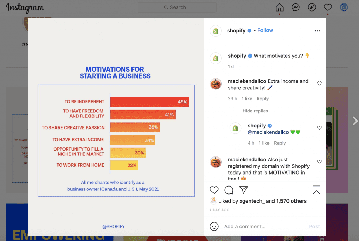
Task: Focus the Search box
Action: coord(177,7)
